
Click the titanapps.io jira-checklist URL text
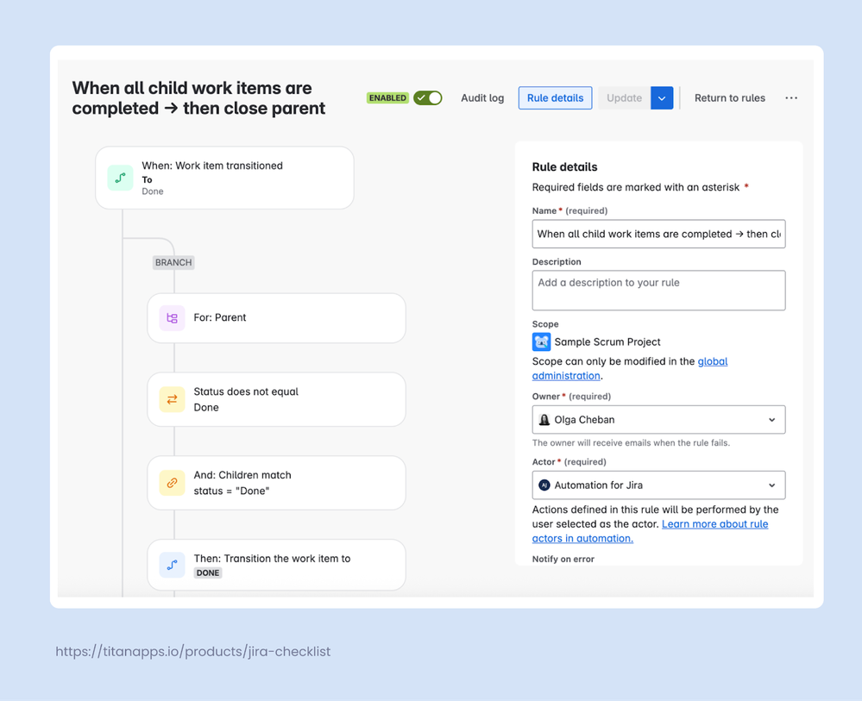click(x=193, y=652)
